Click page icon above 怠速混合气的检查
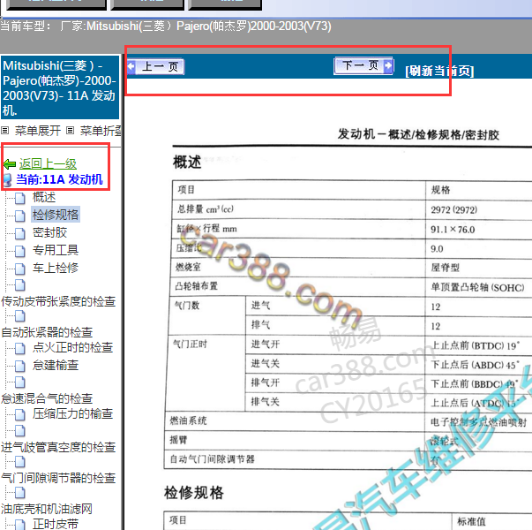This screenshot has height=530, width=532. pos(20,382)
